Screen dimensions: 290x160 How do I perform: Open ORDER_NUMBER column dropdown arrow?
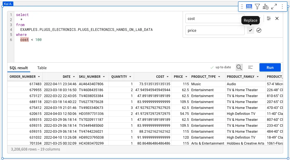(x=39, y=77)
